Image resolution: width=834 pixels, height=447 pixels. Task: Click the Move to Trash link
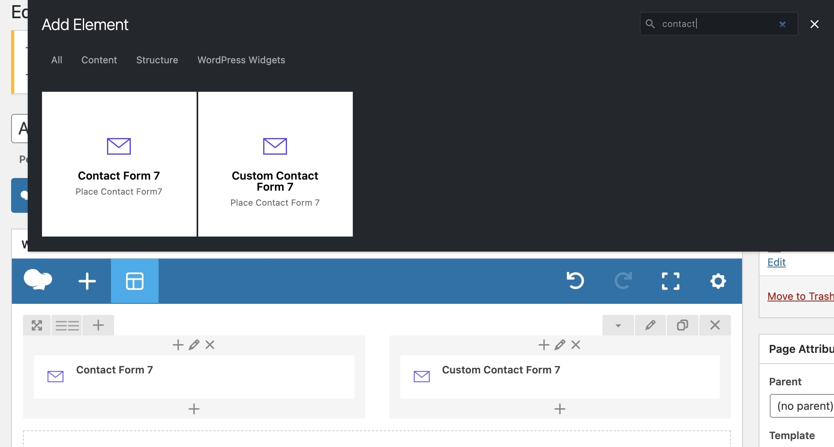tap(800, 296)
